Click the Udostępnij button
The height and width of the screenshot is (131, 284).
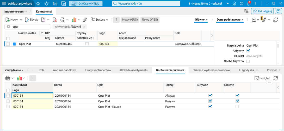tap(262, 11)
